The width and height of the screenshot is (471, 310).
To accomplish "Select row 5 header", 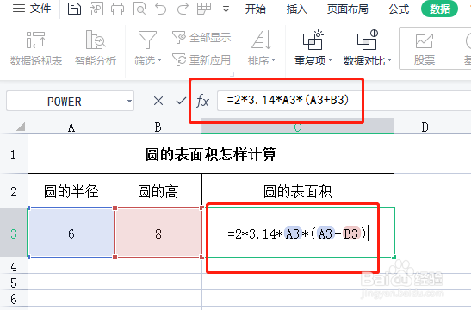I will pos(14,282).
